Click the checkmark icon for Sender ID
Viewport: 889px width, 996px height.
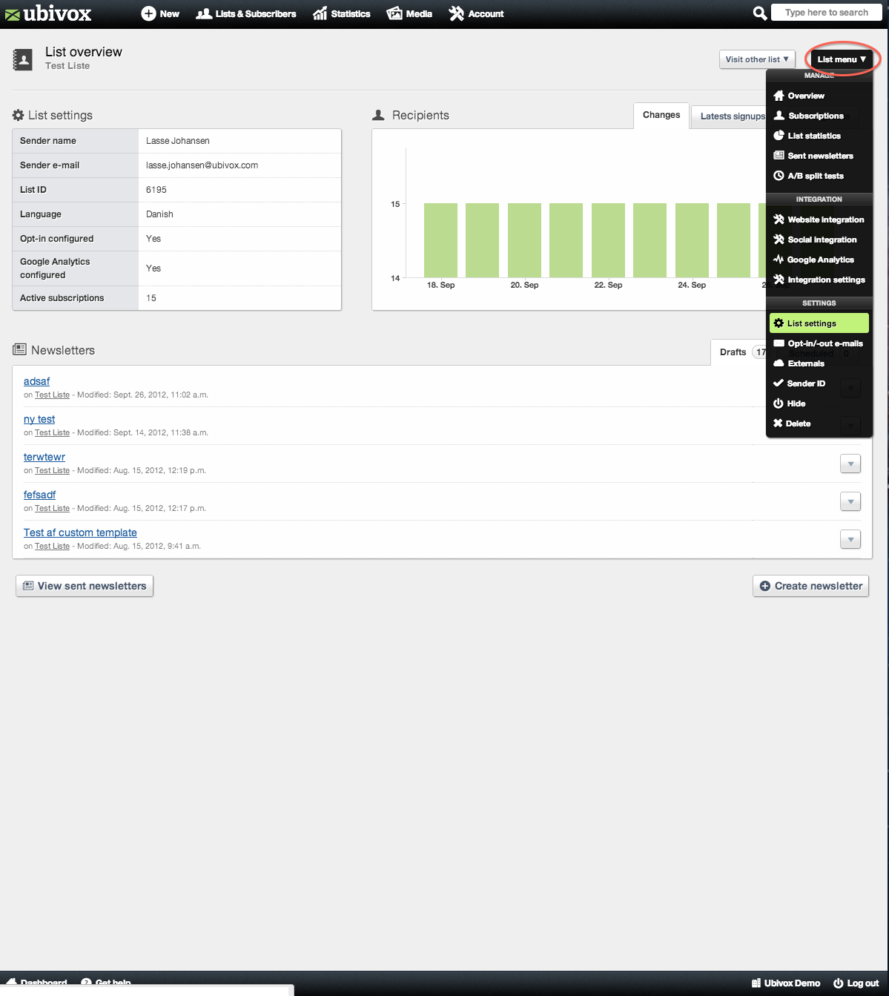(x=779, y=383)
